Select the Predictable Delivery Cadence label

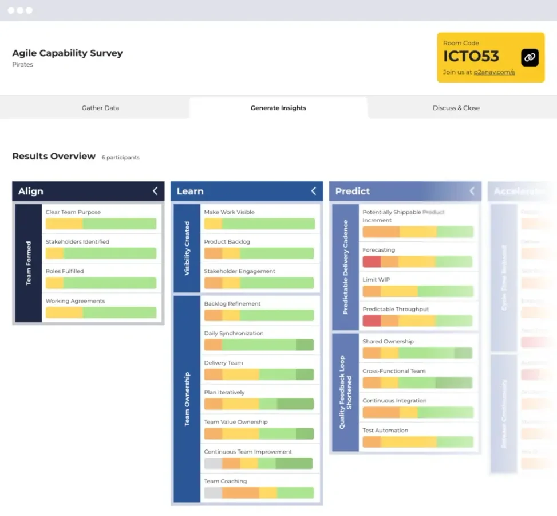click(x=345, y=267)
